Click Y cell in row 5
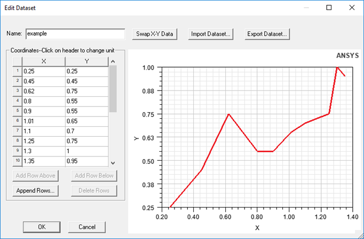The height and width of the screenshot is (239, 364). (x=87, y=111)
